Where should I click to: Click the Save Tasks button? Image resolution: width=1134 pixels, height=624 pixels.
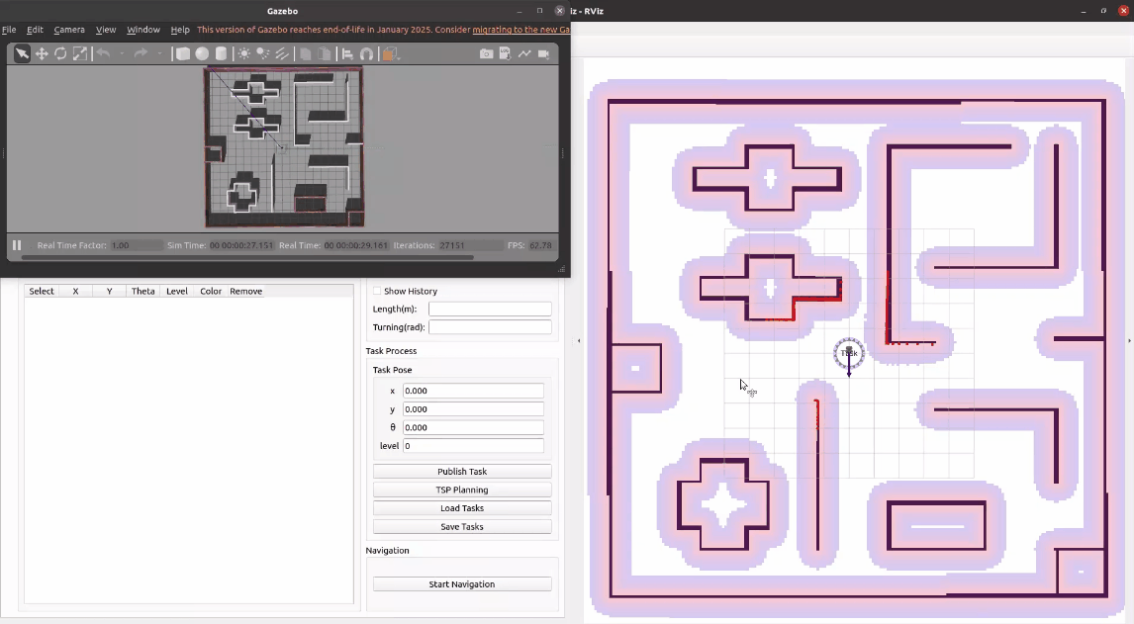pos(462,527)
